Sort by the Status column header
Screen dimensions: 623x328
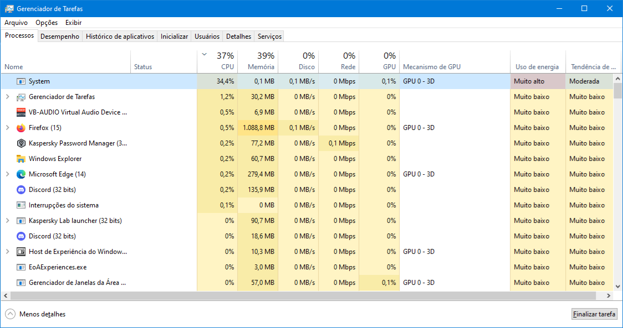(x=164, y=62)
